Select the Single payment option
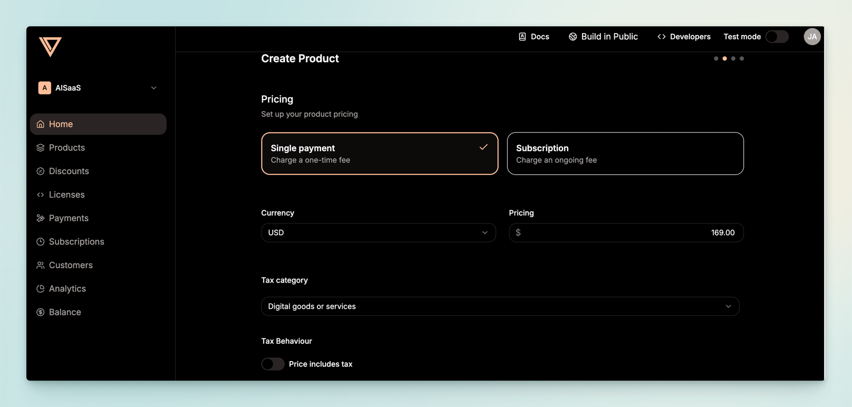 point(380,153)
